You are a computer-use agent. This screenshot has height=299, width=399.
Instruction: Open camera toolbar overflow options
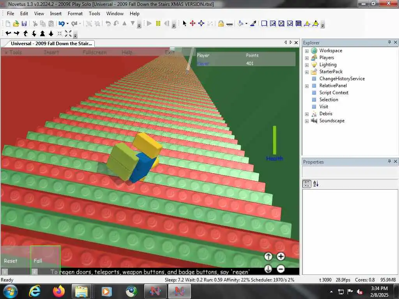pyautogui.click(x=75, y=34)
